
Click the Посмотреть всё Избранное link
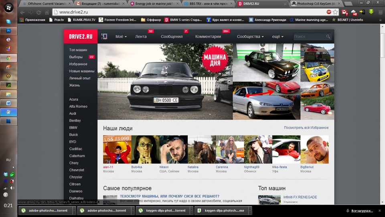coord(306,128)
